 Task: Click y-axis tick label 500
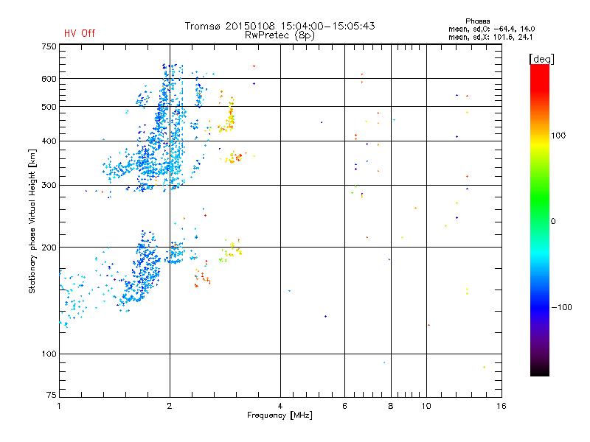(49, 107)
